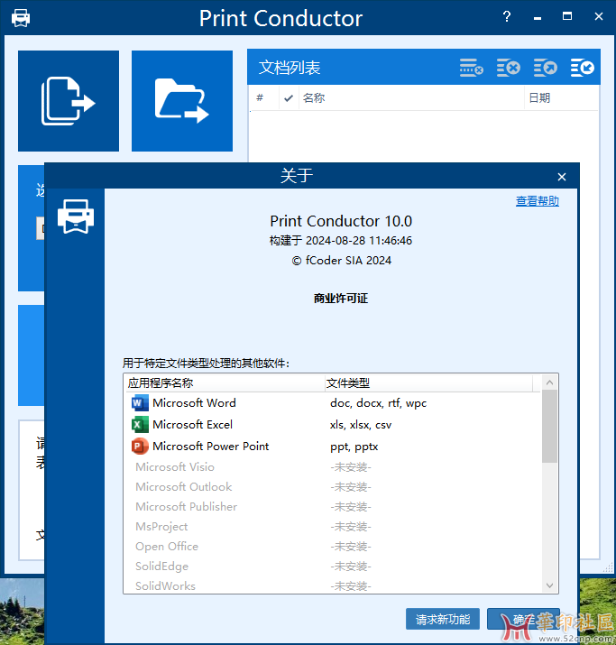The image size is (616, 645).
Task: Click the Print Conductor 10.0 version text
Action: point(341,221)
